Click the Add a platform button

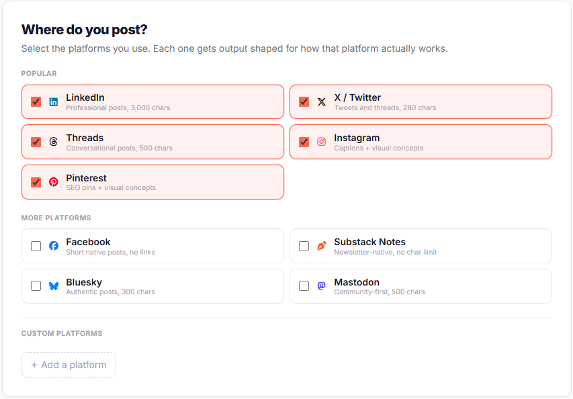(x=69, y=365)
